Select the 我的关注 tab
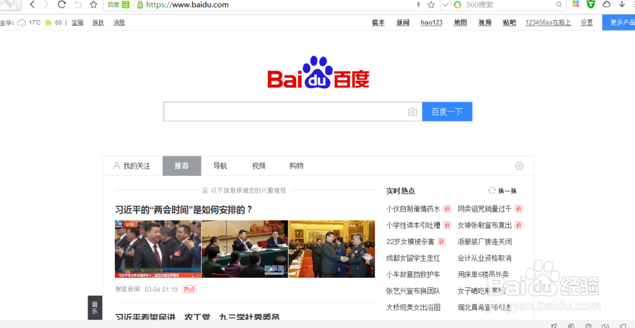The width and height of the screenshot is (635, 328). [x=133, y=166]
